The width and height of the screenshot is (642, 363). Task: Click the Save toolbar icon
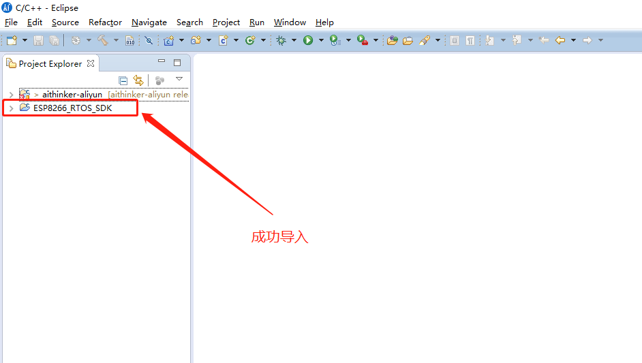click(x=38, y=40)
